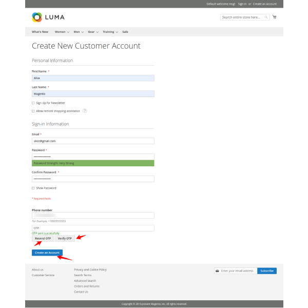The height and width of the screenshot is (308, 308).
Task: Click the Sign In link
Action: pos(242,4)
